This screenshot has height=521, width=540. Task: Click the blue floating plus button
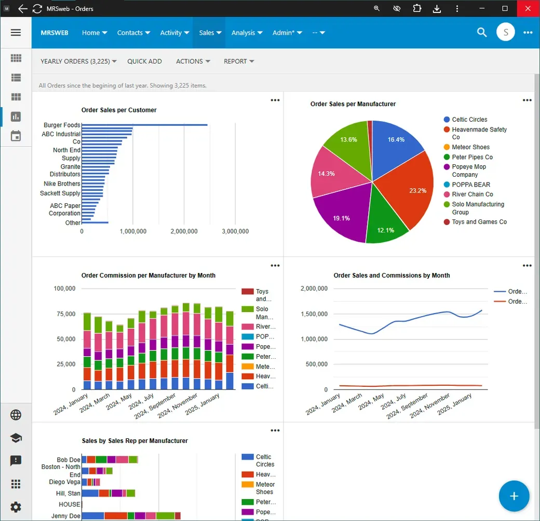(x=514, y=496)
